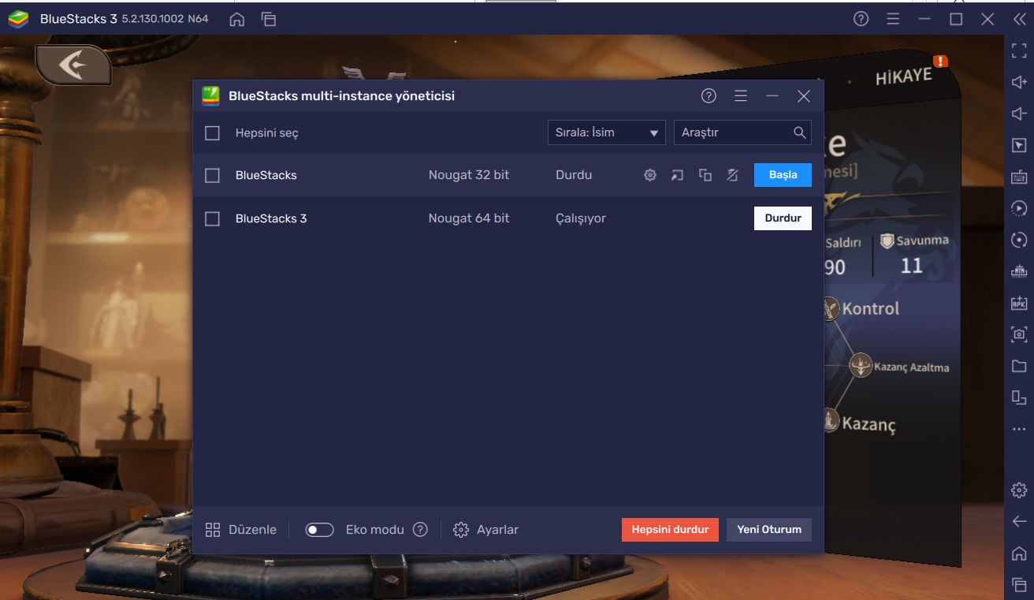1034x600 pixels.
Task: Open Düzenle arrange windows option
Action: click(241, 530)
